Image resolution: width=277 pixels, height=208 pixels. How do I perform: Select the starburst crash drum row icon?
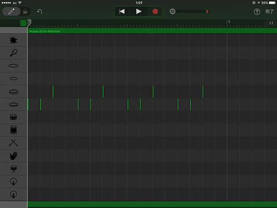13,40
